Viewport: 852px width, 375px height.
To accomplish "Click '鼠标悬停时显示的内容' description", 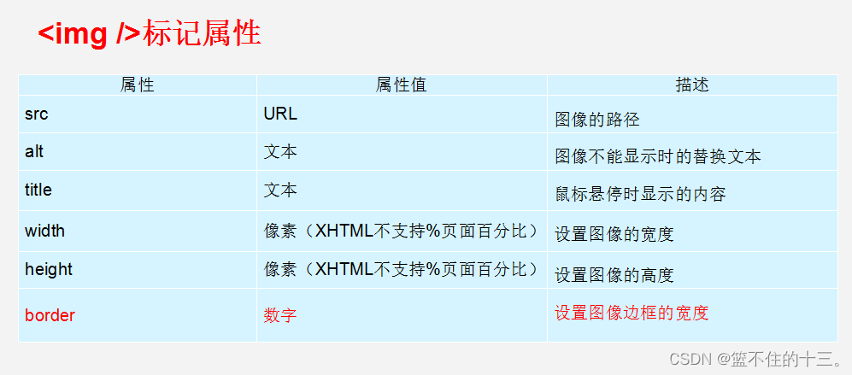I will point(692,190).
